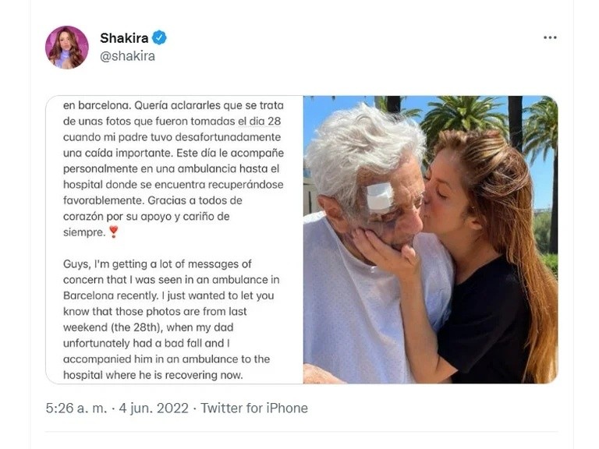Image resolution: width=599 pixels, height=449 pixels.
Task: Click the red heart emoji after "siempre."
Action: coord(114,231)
